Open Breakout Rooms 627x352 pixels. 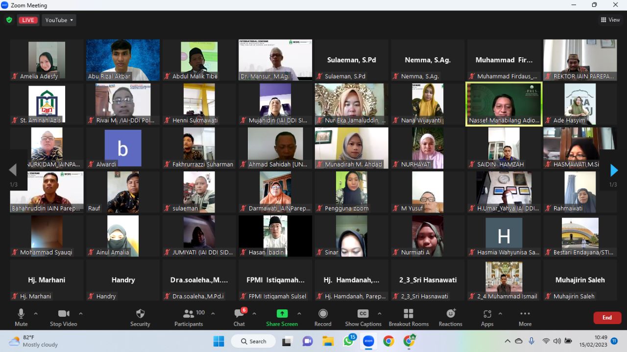tap(409, 317)
